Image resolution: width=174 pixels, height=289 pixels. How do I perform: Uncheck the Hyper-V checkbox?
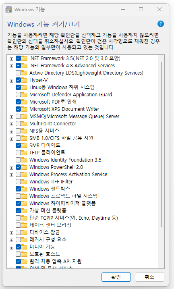click(x=18, y=80)
